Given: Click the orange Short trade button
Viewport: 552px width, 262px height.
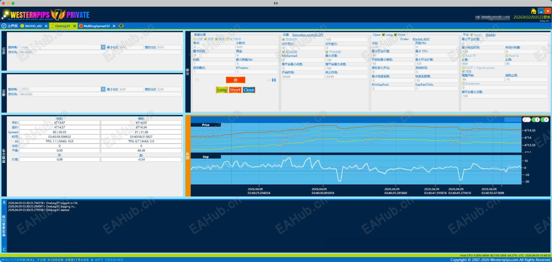Looking at the screenshot, I should [235, 90].
